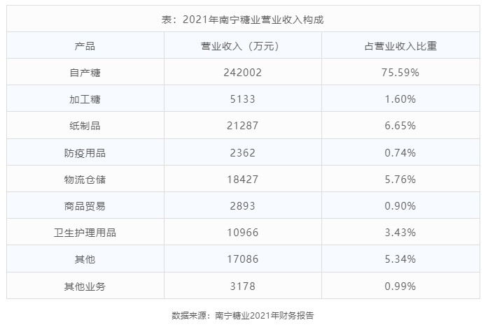Click the percentage 3.43%
The height and width of the screenshot is (327, 488).
point(400,233)
